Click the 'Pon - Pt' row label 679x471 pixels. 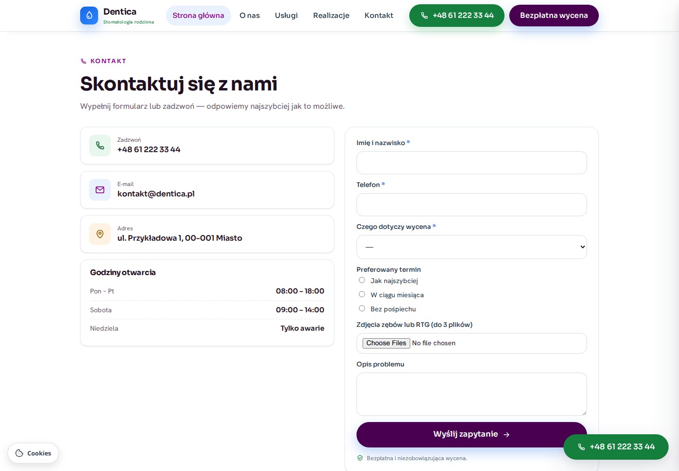(102, 291)
